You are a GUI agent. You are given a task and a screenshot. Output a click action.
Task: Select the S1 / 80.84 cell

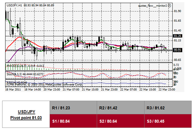coord(73,121)
